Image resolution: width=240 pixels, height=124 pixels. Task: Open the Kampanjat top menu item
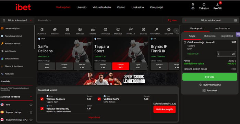[156, 7]
